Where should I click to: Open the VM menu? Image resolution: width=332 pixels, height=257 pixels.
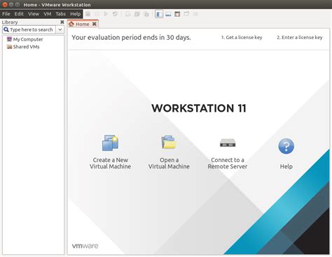pyautogui.click(x=48, y=14)
